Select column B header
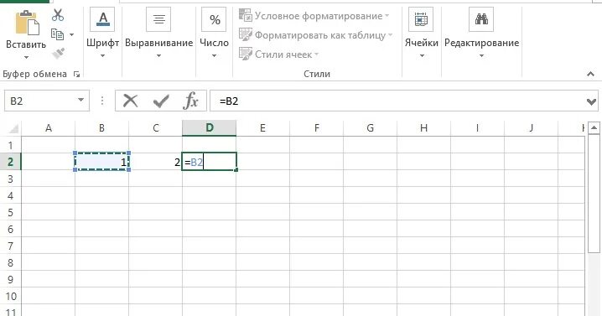 coord(101,128)
